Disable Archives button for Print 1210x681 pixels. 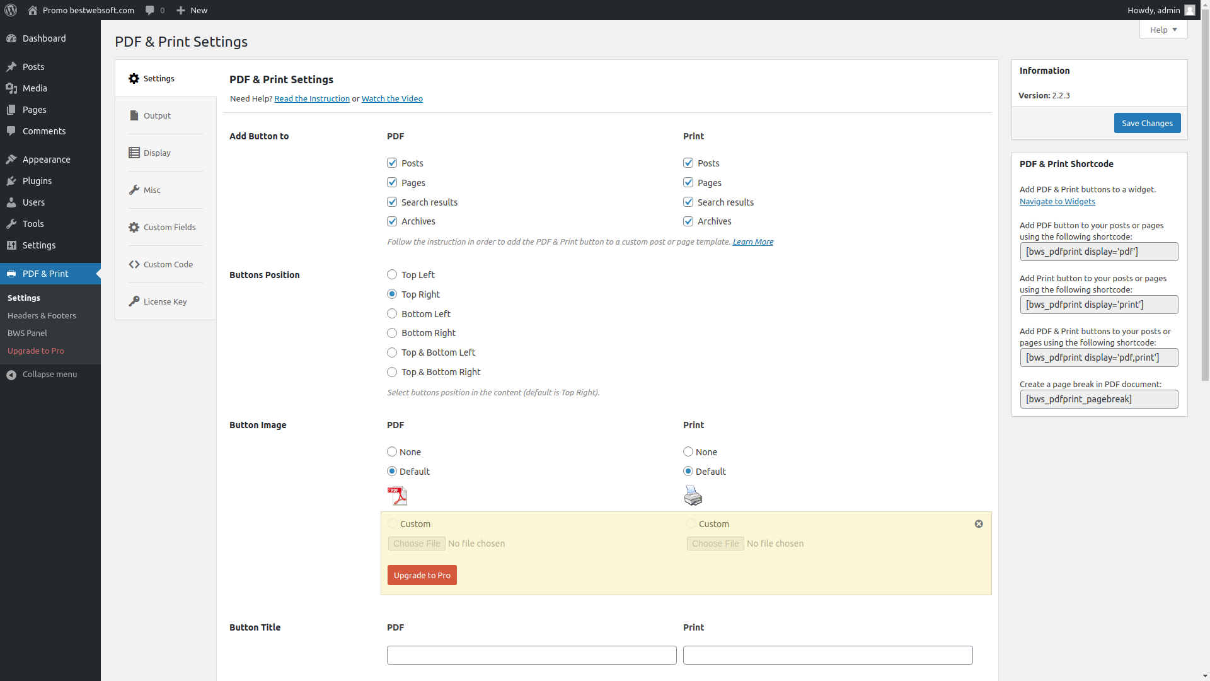[x=688, y=221]
